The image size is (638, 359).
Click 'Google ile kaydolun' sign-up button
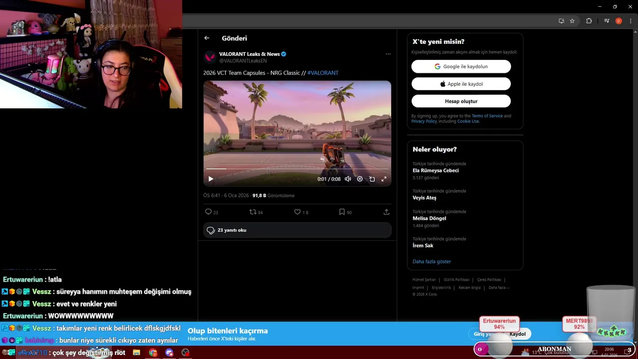[x=461, y=66]
